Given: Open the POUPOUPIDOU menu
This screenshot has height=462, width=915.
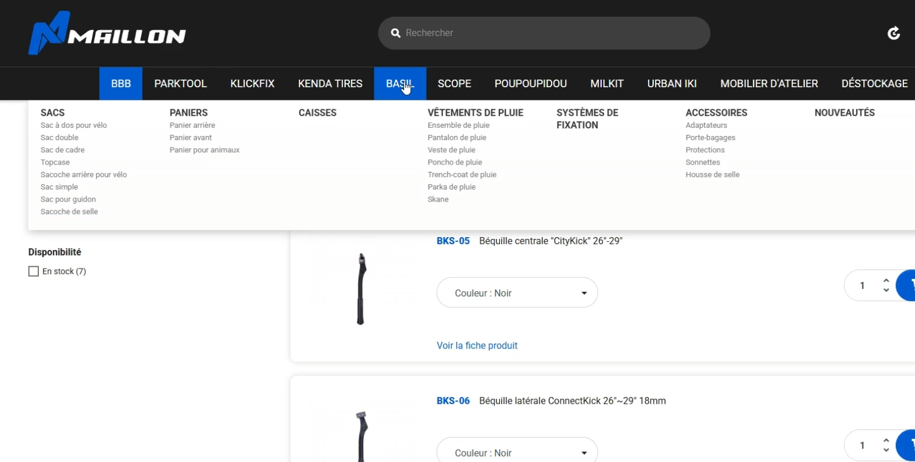Looking at the screenshot, I should 531,84.
